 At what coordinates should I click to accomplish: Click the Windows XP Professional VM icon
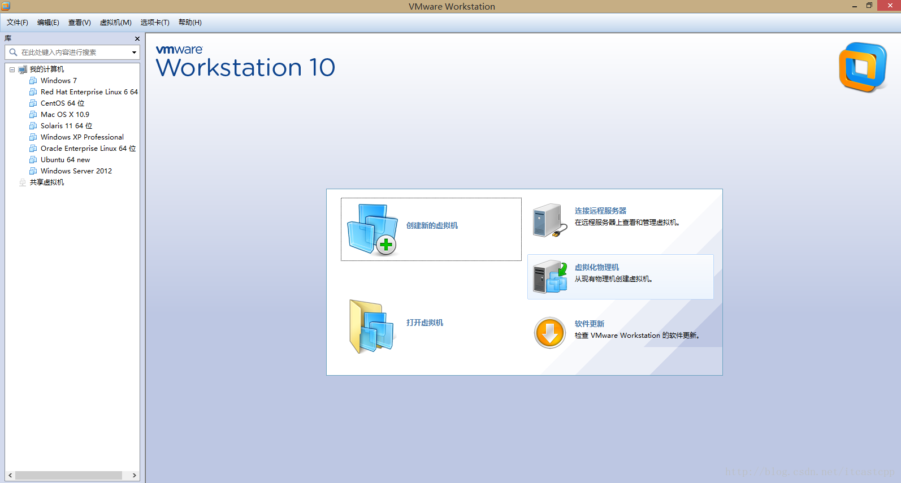click(33, 137)
